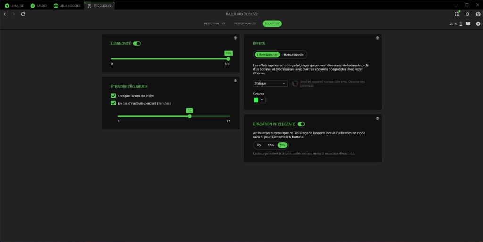Click the help icon in Effets panel
The image size is (483, 242).
click(x=378, y=38)
